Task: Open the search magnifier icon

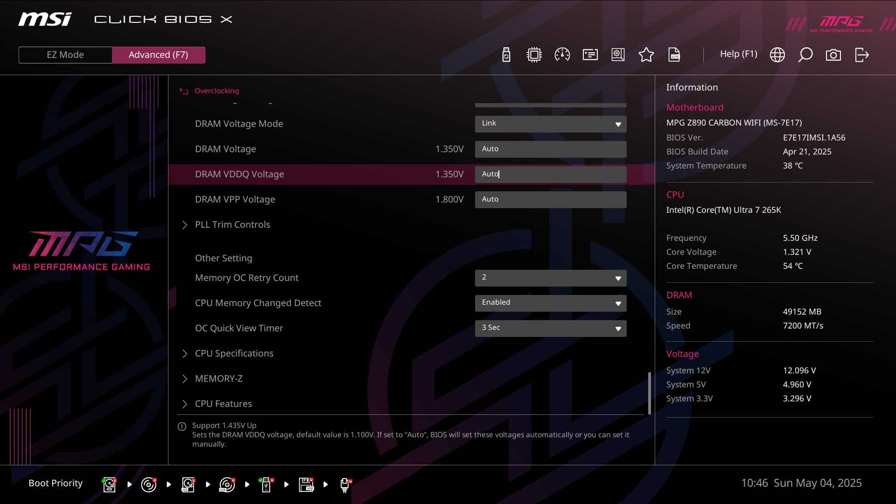Action: point(805,55)
